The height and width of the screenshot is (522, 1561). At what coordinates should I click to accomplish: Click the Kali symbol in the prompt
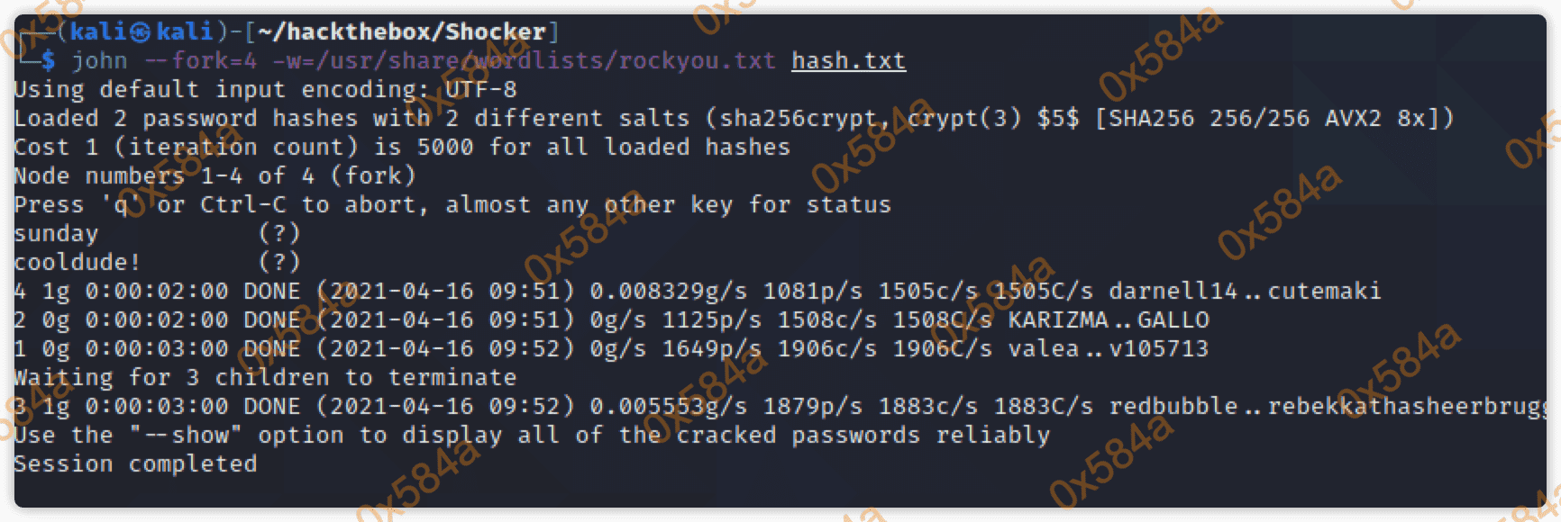[x=140, y=32]
